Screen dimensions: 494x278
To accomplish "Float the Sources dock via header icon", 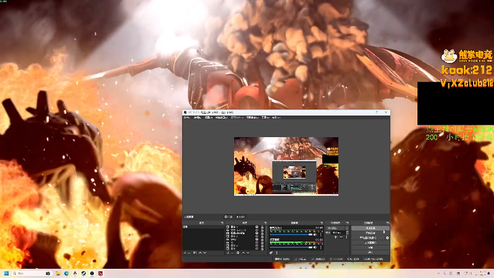I will pos(266,223).
